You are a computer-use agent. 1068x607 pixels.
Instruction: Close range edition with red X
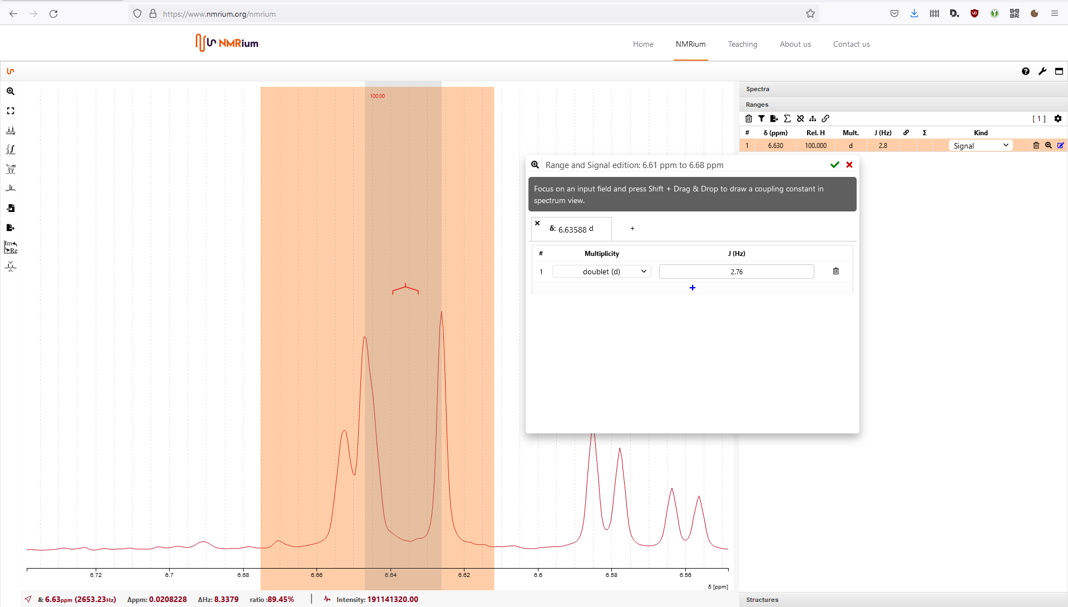(x=849, y=165)
